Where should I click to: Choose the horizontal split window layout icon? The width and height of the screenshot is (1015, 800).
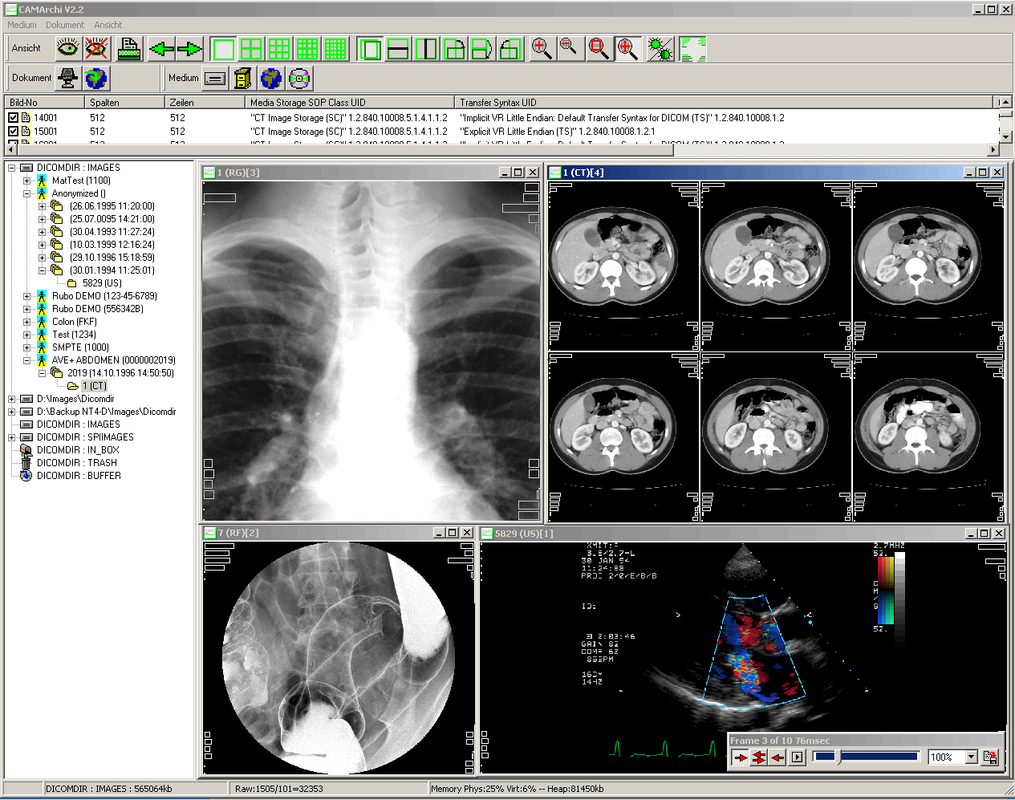click(x=398, y=49)
